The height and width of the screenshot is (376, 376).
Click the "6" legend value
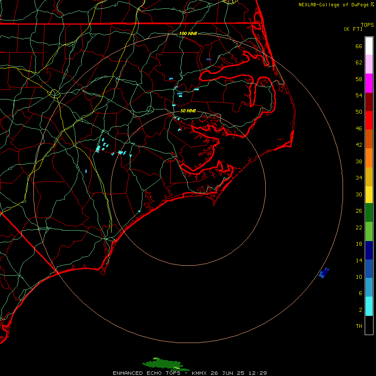(x=361, y=293)
